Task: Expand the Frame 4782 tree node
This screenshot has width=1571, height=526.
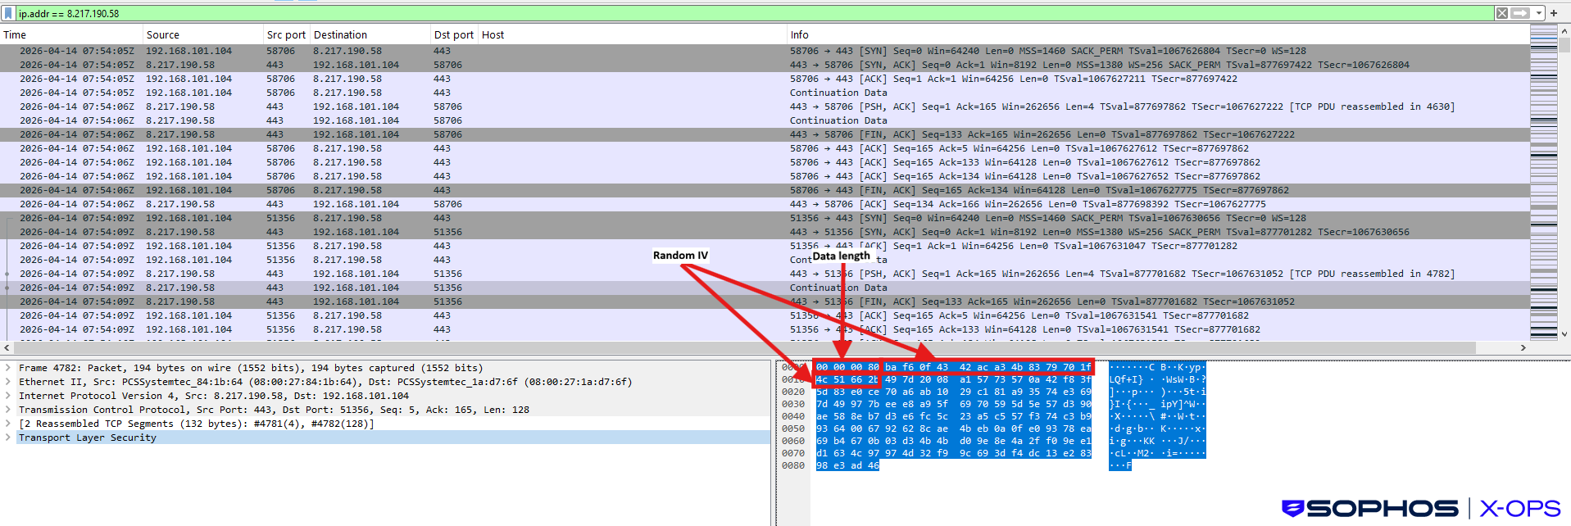Action: pos(8,368)
